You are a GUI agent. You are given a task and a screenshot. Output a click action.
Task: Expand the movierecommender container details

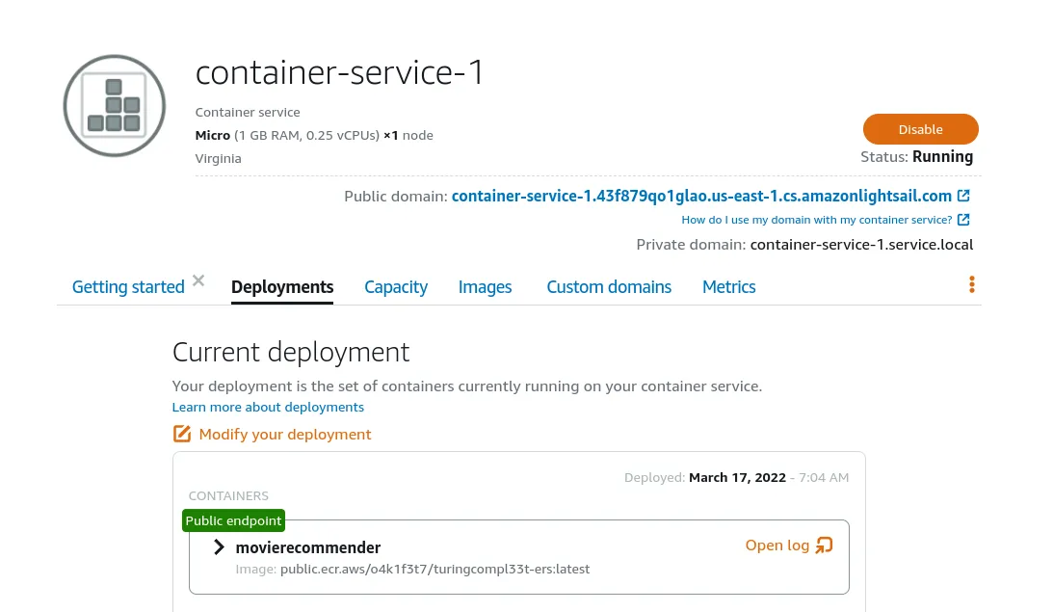[x=220, y=547]
